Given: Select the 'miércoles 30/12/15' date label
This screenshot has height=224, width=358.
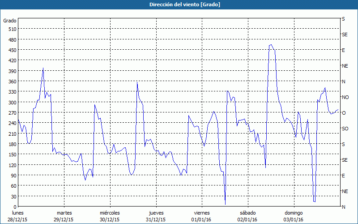Looking at the screenshot, I should pos(110,216).
